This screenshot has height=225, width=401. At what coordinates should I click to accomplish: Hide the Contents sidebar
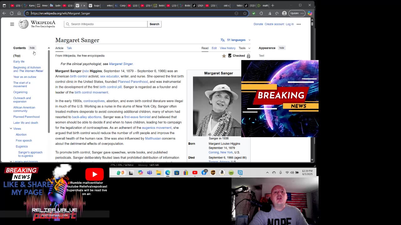coord(32,48)
